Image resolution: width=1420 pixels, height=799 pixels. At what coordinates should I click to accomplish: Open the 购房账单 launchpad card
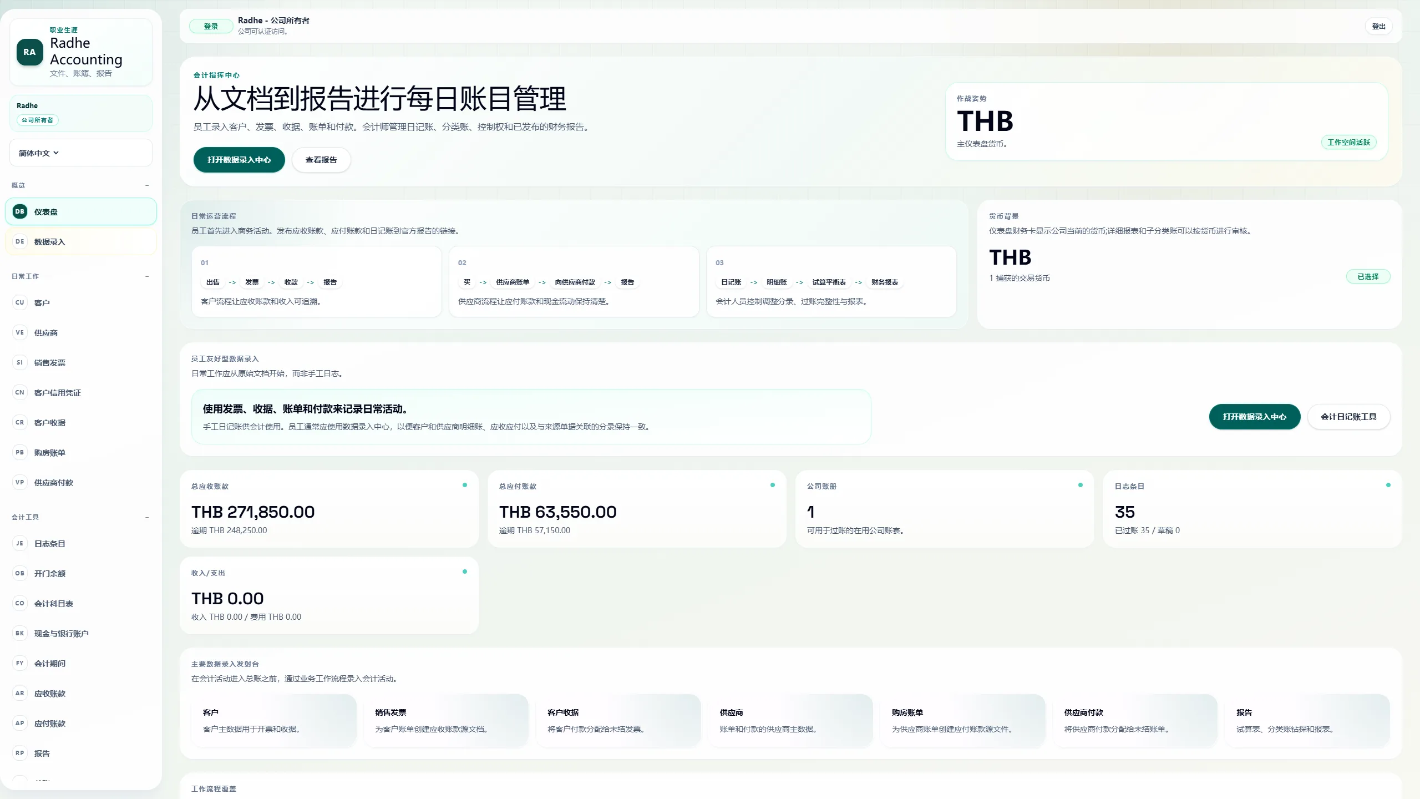(963, 721)
